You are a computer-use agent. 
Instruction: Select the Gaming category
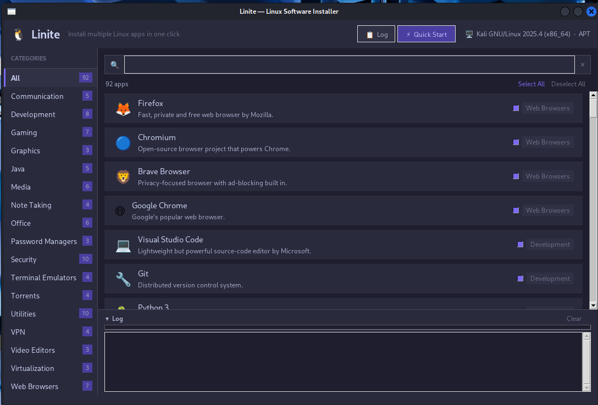(49, 132)
